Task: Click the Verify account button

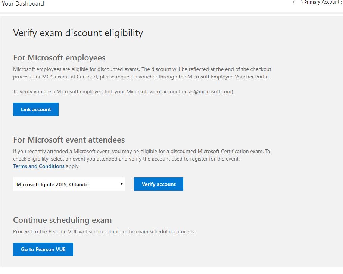Action: pyautogui.click(x=158, y=184)
